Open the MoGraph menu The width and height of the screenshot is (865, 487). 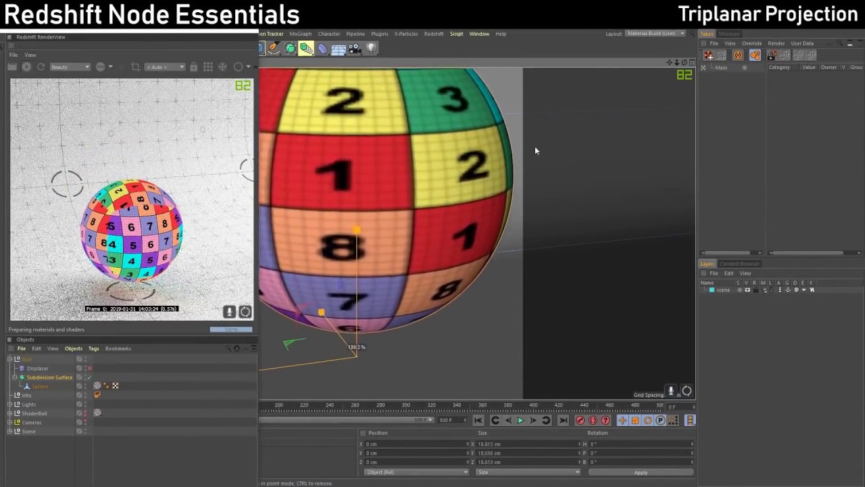(x=301, y=34)
